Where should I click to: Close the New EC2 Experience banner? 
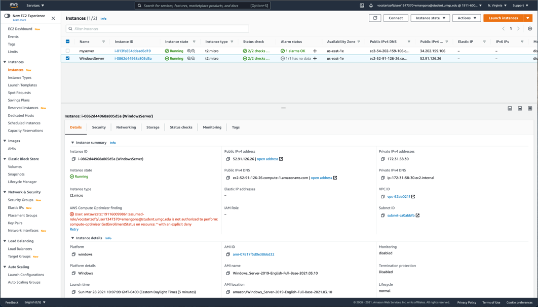53,18
